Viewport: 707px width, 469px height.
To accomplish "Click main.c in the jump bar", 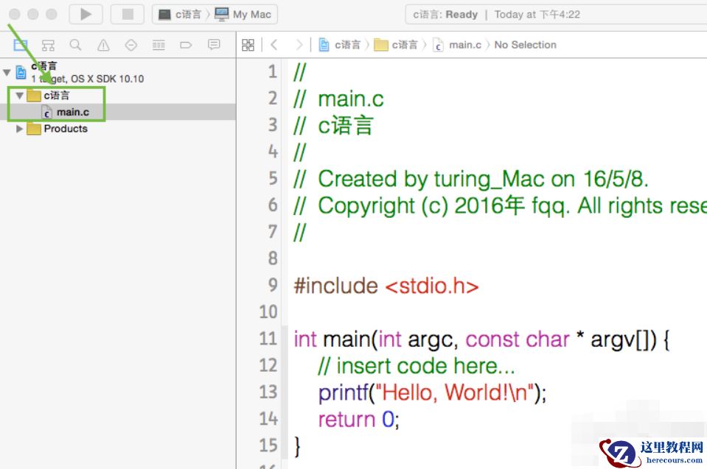I will (x=464, y=45).
